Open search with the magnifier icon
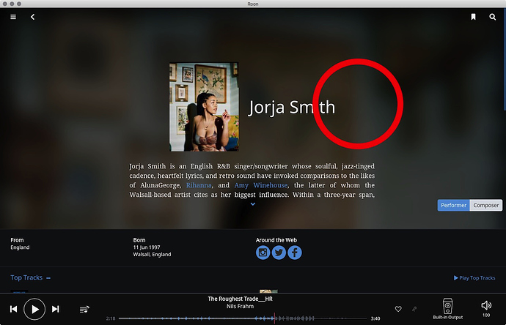The height and width of the screenshot is (325, 506). [493, 17]
